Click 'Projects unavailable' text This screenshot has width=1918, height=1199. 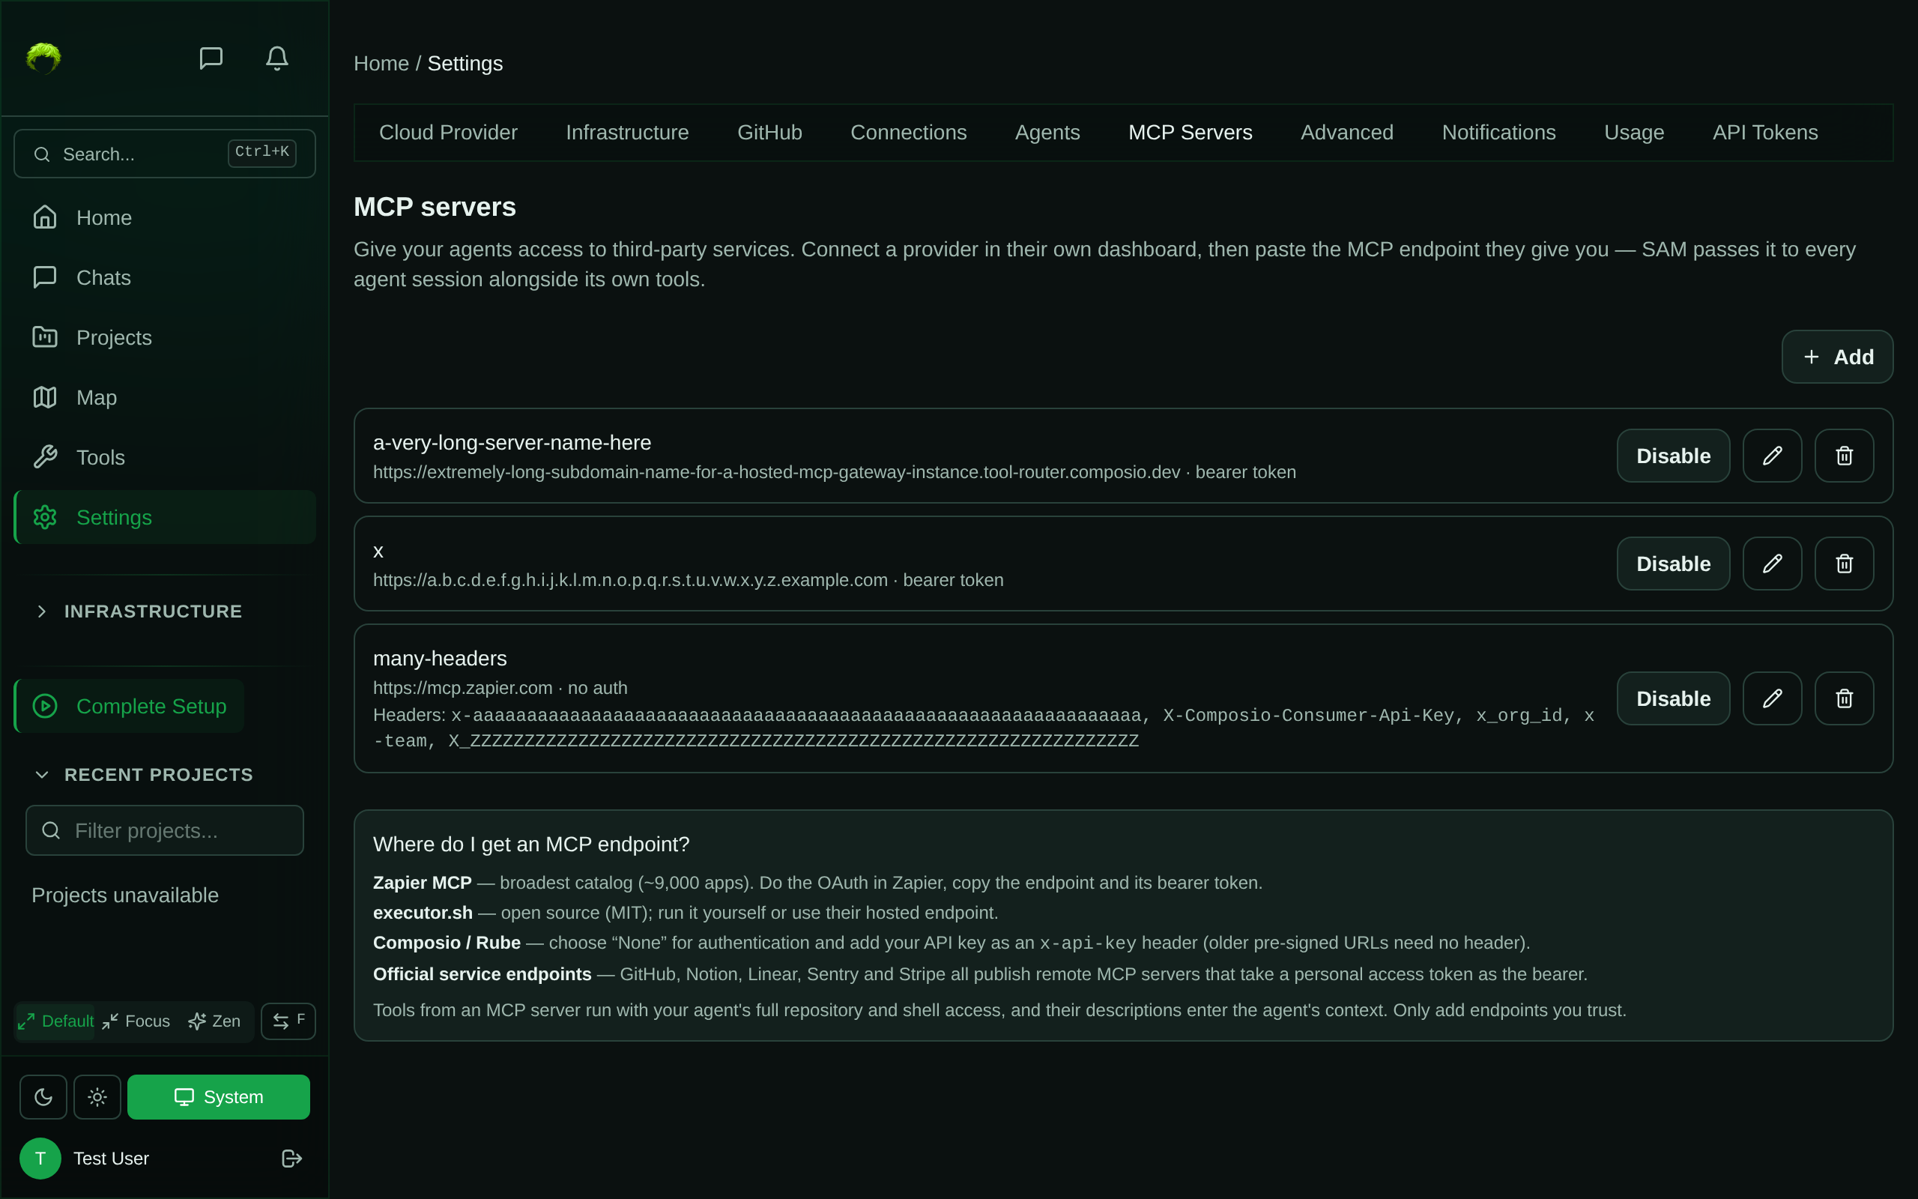point(125,896)
